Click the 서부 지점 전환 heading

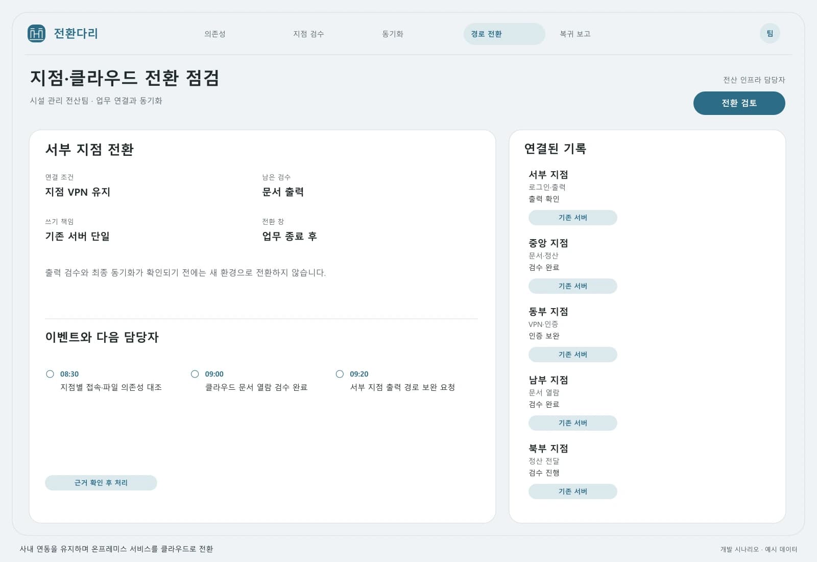pyautogui.click(x=89, y=150)
